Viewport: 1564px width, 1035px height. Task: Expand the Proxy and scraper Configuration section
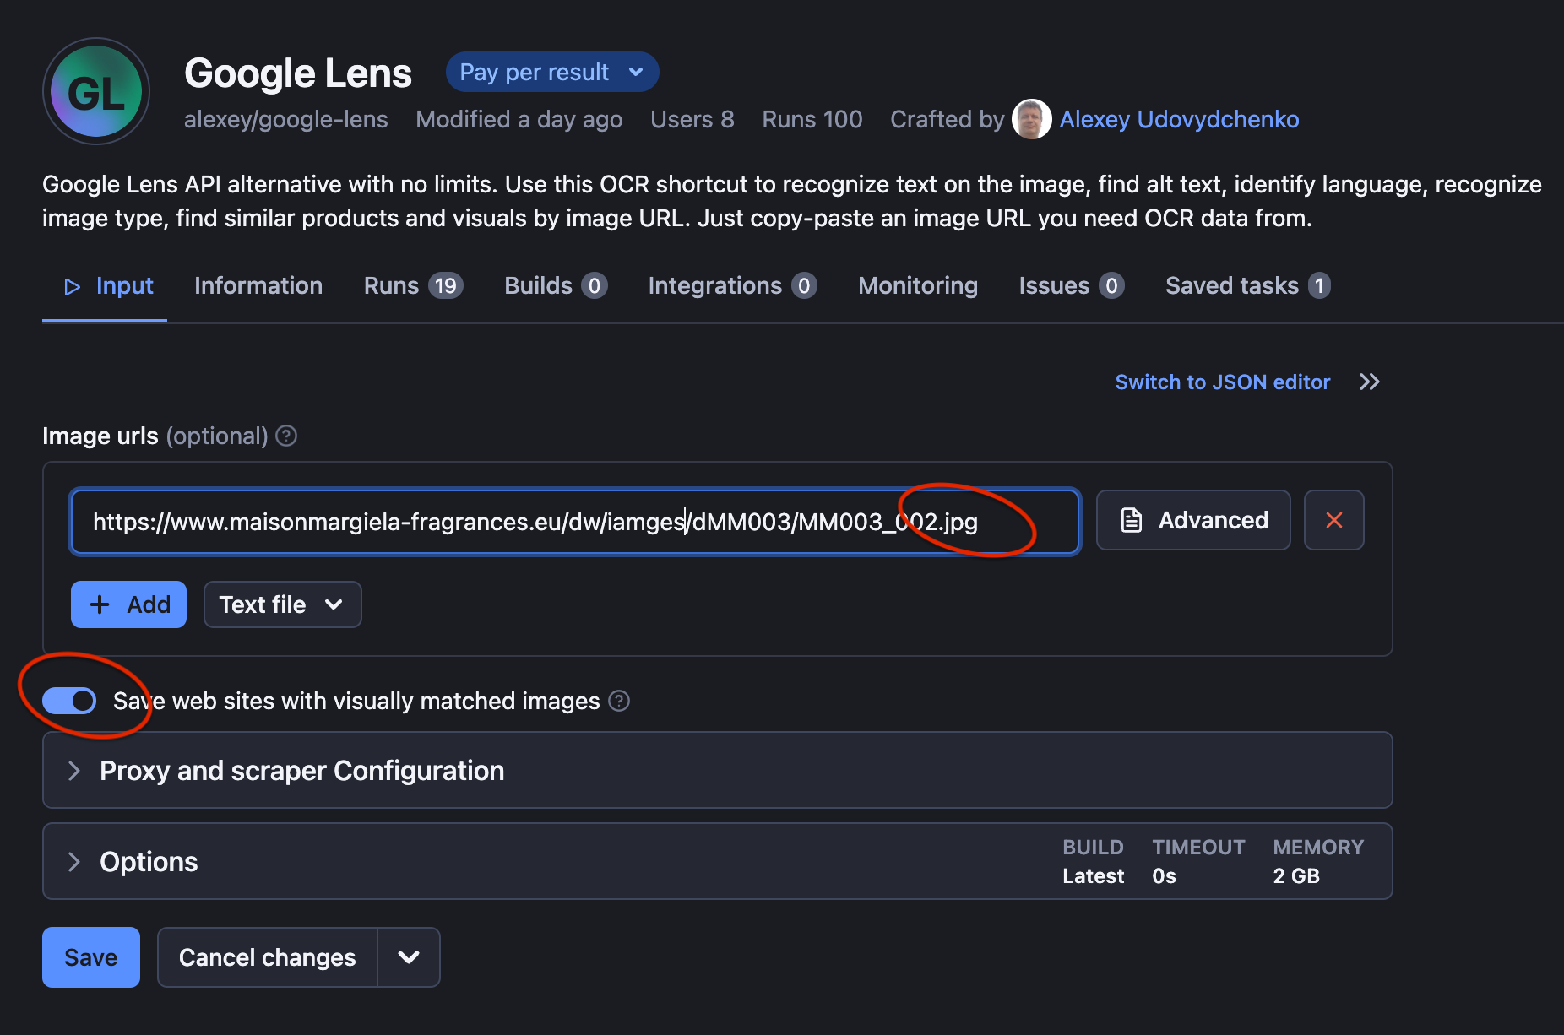point(301,770)
